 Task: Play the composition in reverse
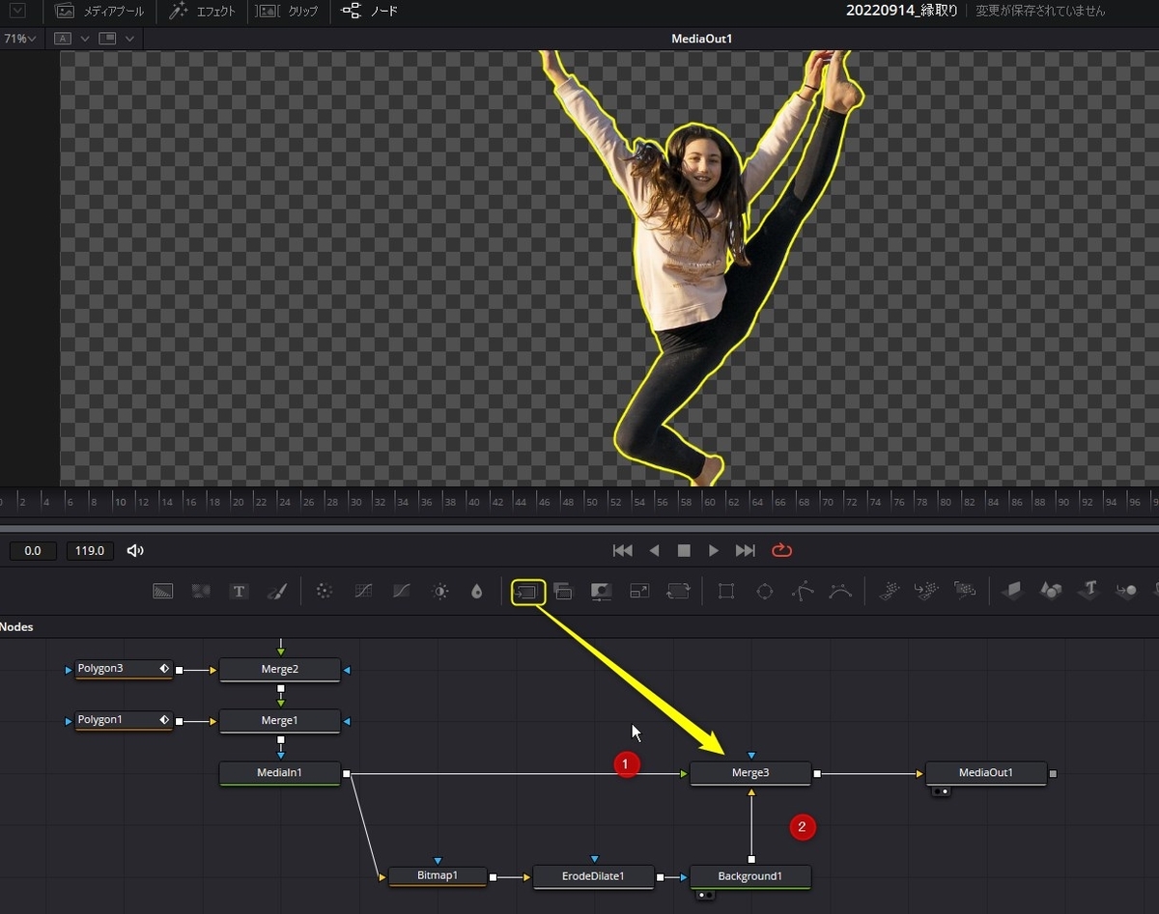click(654, 550)
